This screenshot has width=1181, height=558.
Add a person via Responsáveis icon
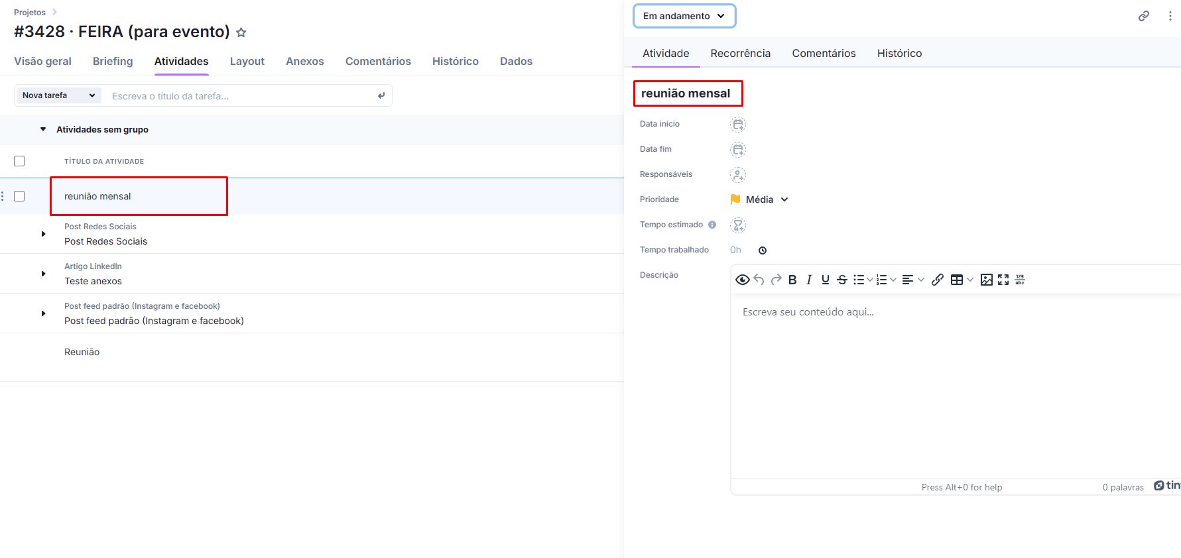click(x=738, y=175)
